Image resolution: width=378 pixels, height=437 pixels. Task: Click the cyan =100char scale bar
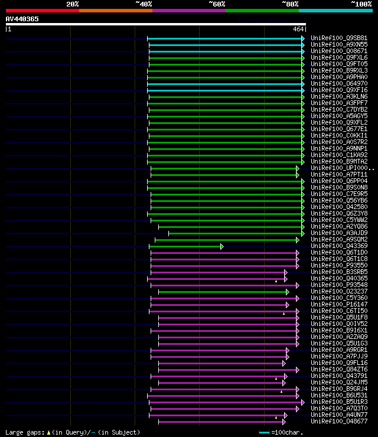click(264, 433)
